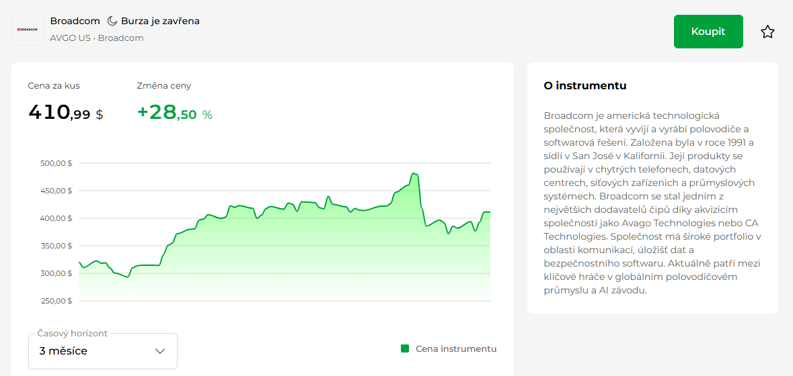The width and height of the screenshot is (793, 376).
Task: Click the O instrumentu heading
Action: click(x=585, y=86)
